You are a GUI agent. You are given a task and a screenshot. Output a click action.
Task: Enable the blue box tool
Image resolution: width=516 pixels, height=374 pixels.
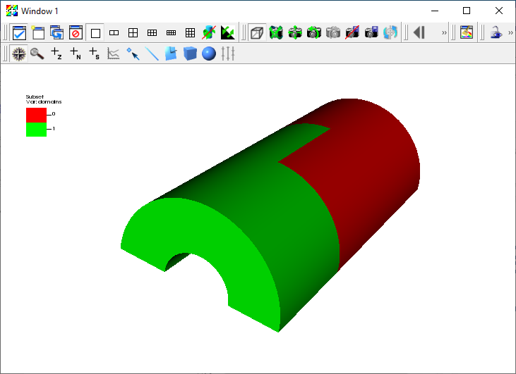[190, 54]
